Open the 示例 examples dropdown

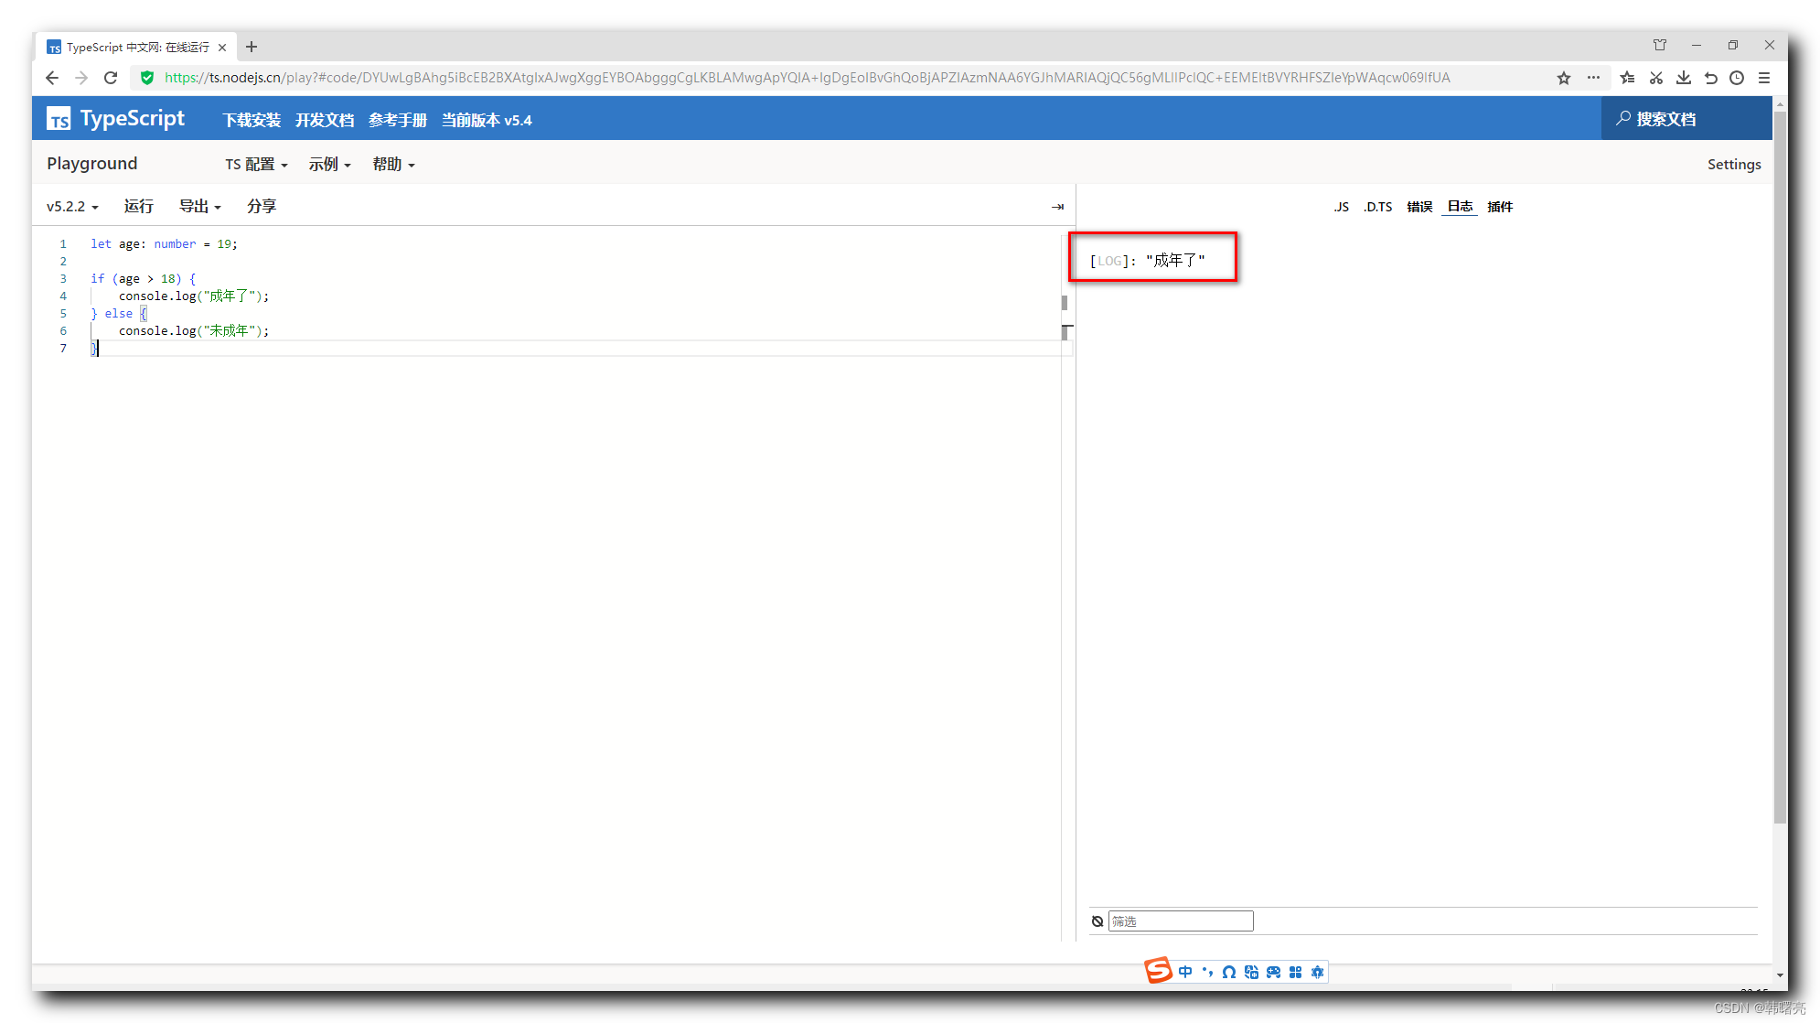click(329, 165)
